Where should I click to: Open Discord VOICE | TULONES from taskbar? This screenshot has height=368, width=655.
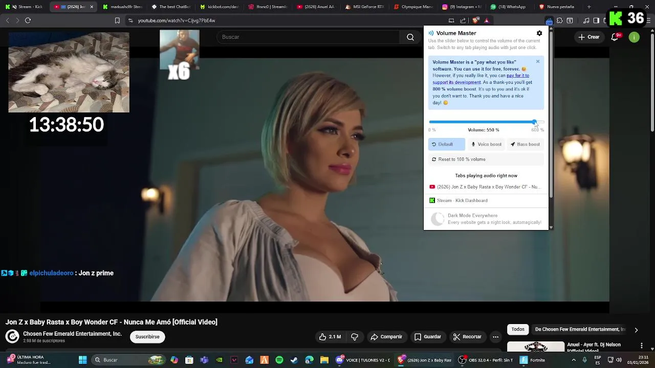coord(363,360)
